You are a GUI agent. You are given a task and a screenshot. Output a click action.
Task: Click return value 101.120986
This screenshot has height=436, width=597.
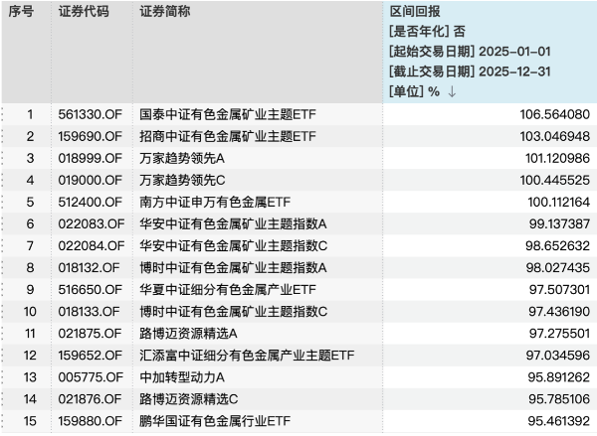pyautogui.click(x=557, y=158)
